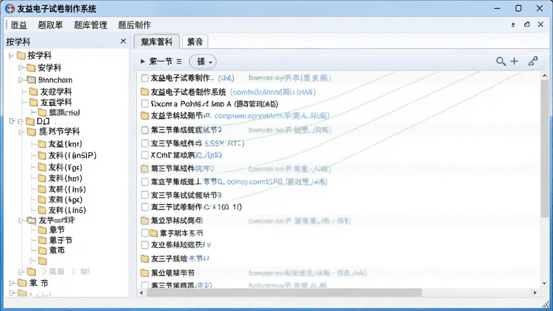Click the restore-panel icon in the menu bar

(x=527, y=24)
